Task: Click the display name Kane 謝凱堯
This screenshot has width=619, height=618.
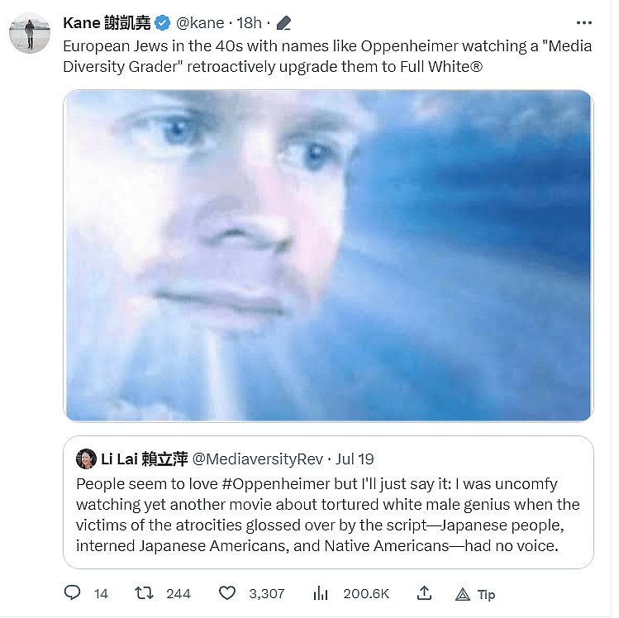Action: coord(107,23)
